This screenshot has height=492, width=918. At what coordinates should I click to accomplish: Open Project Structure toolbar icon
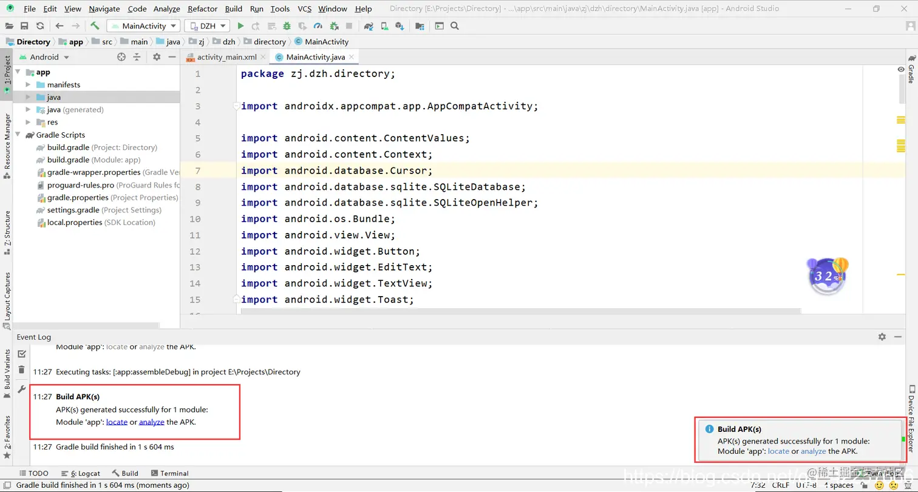420,26
